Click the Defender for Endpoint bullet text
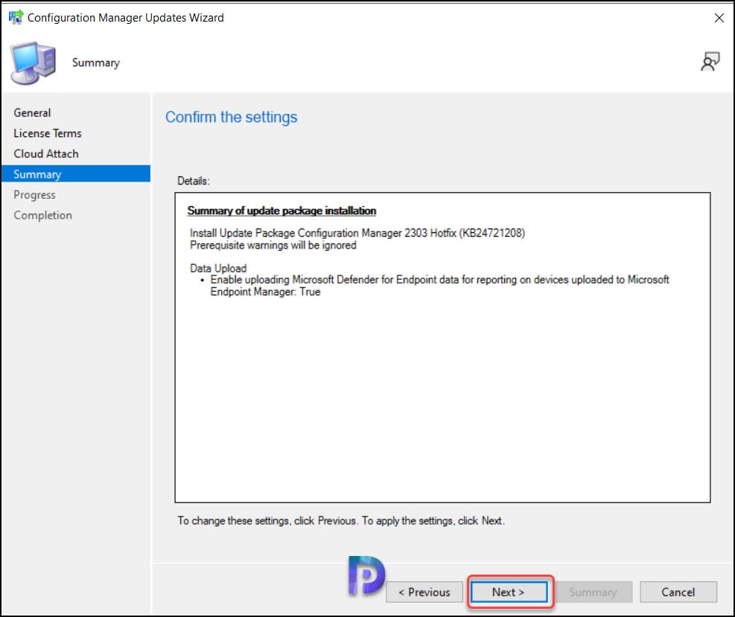The width and height of the screenshot is (735, 617). click(439, 286)
